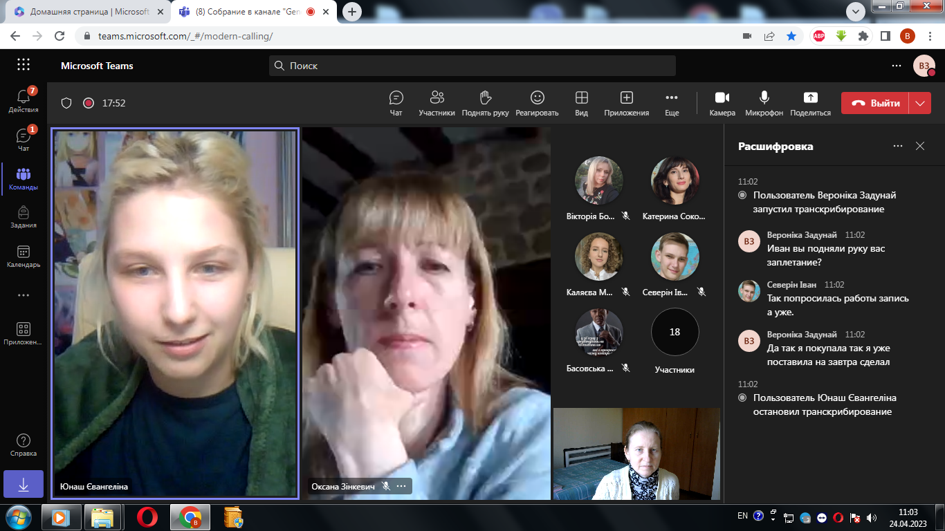The image size is (945, 531).
Task: Open Задания in the left sidebar
Action: (x=24, y=218)
